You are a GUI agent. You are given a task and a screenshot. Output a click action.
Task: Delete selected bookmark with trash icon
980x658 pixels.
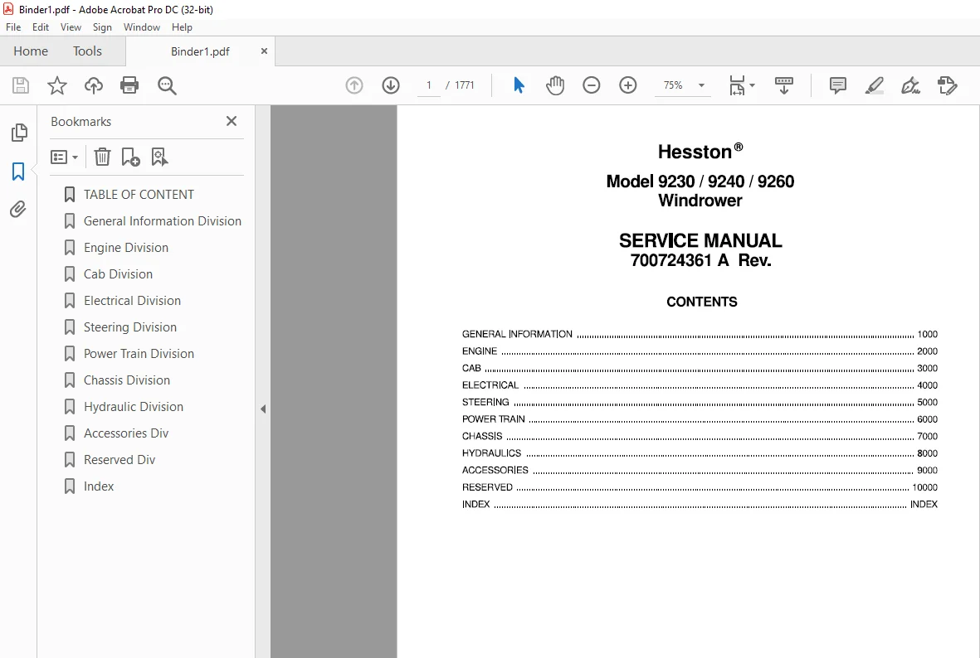pyautogui.click(x=103, y=157)
